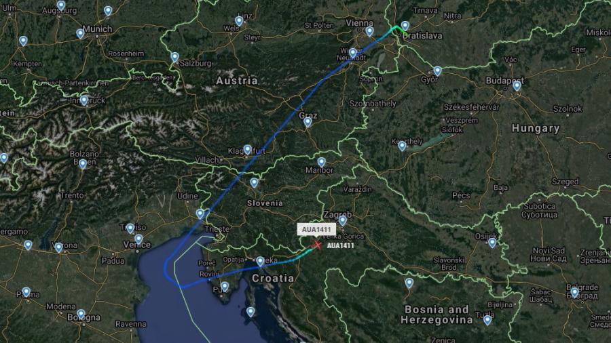The width and height of the screenshot is (611, 343).
Task: Open the Osijek airport pin
Action: (x=493, y=243)
